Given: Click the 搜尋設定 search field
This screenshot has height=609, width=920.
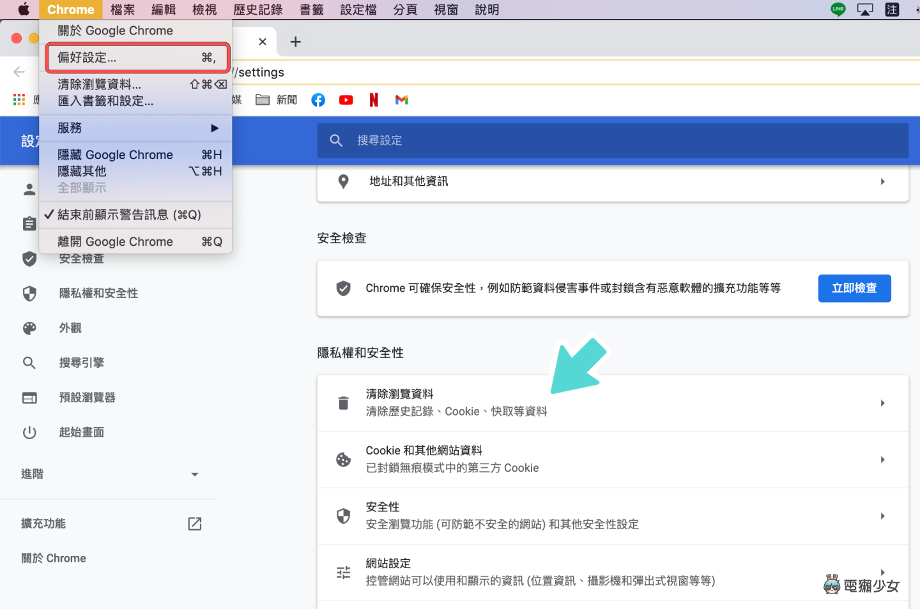Looking at the screenshot, I should click(x=613, y=140).
